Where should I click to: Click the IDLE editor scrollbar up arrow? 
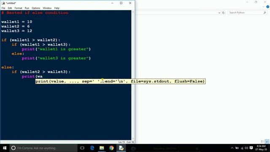tap(133, 12)
